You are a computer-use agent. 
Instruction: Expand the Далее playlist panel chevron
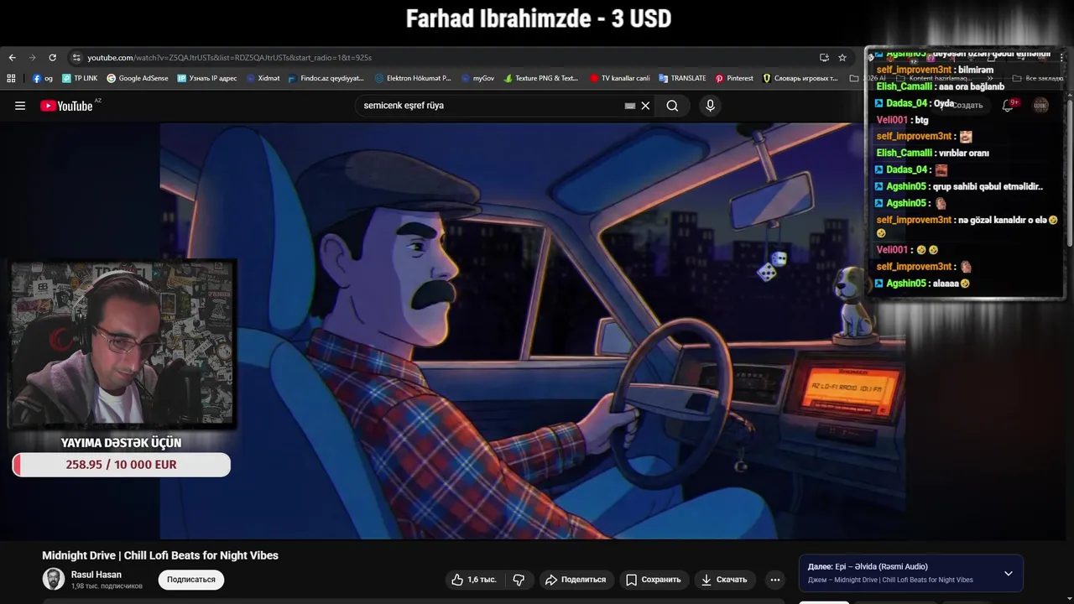coord(1009,574)
